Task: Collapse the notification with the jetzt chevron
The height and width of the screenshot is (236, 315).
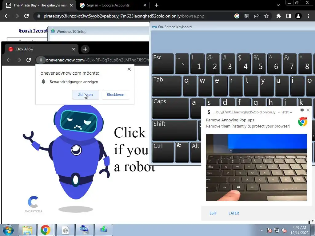Action: coord(291,112)
